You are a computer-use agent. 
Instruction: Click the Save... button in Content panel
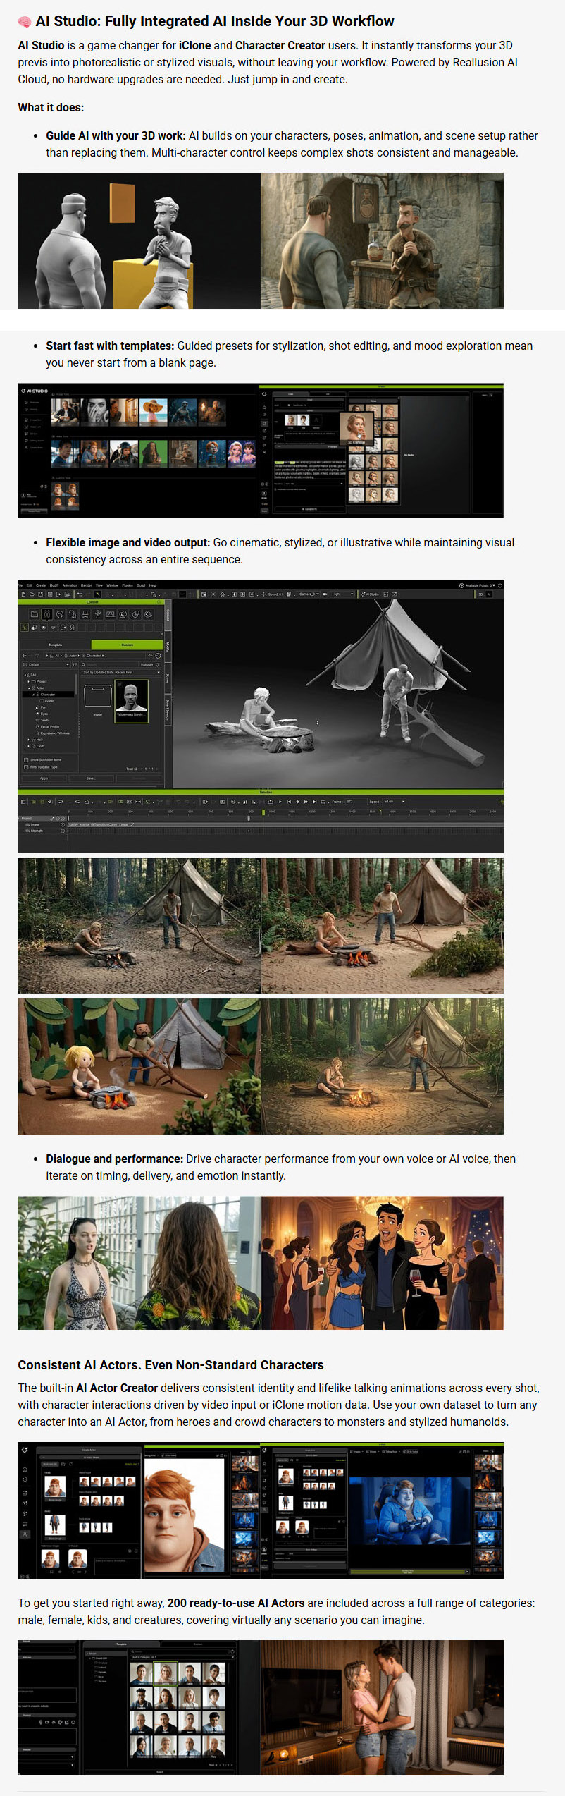tap(91, 778)
